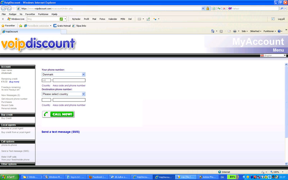Open Your phone number Denmark country dropdown
Image resolution: width=288 pixels, height=180 pixels.
click(64, 75)
